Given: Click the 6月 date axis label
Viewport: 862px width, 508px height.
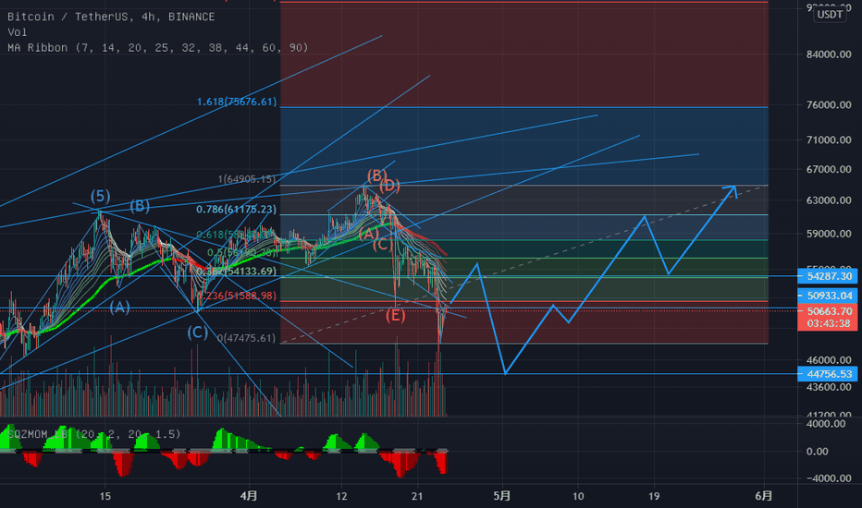Looking at the screenshot, I should point(764,496).
